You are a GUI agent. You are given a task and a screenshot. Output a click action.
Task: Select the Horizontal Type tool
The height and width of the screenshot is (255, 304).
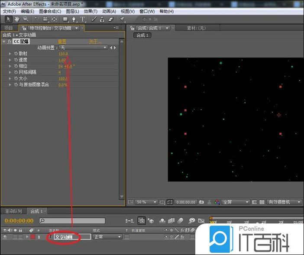(83, 19)
